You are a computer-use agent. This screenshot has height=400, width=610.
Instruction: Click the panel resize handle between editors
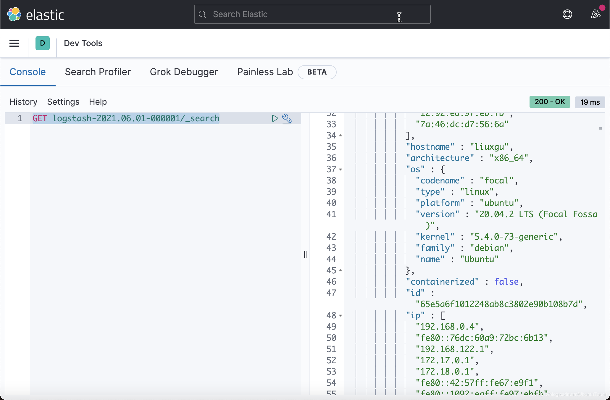305,254
